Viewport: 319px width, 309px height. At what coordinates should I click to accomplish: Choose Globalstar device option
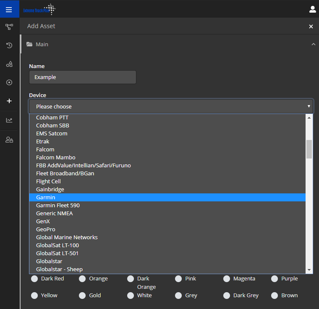click(167, 261)
